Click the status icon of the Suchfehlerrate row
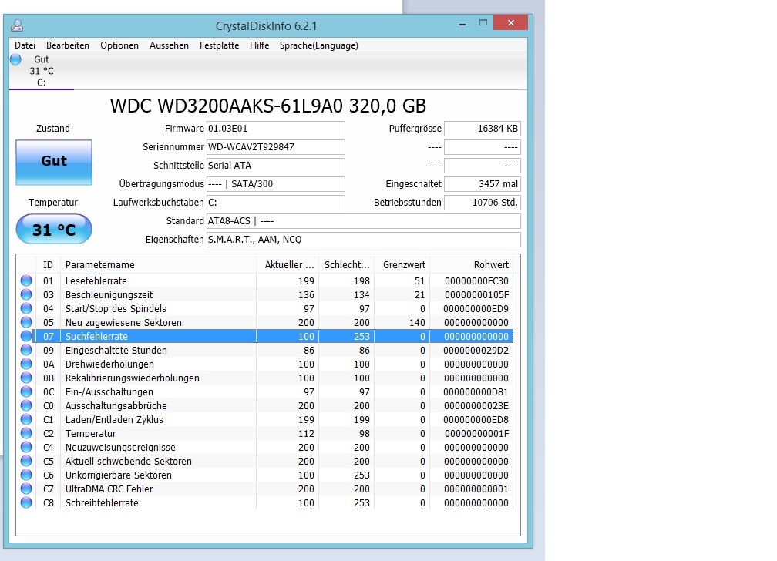777x561 pixels. click(26, 337)
